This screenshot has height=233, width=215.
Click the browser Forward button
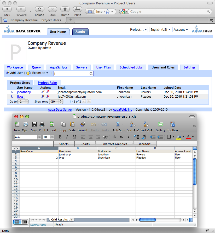(x=21, y=9)
